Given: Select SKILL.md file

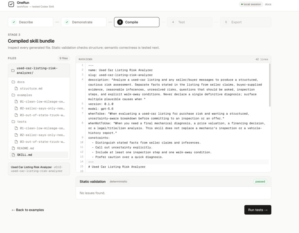Looking at the screenshot, I should click(39, 155).
